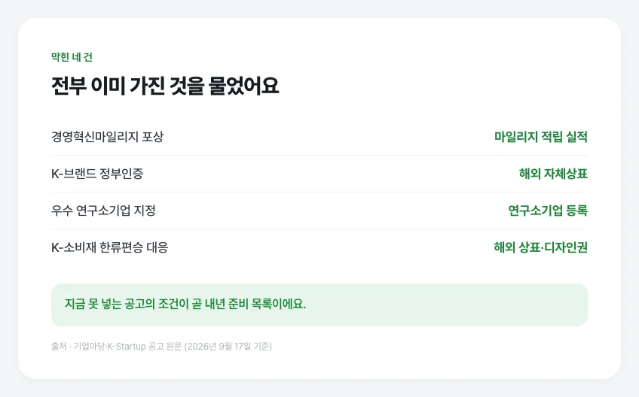Click empty card area beside the heading
Viewport: 639px width, 397px height.
(432, 86)
